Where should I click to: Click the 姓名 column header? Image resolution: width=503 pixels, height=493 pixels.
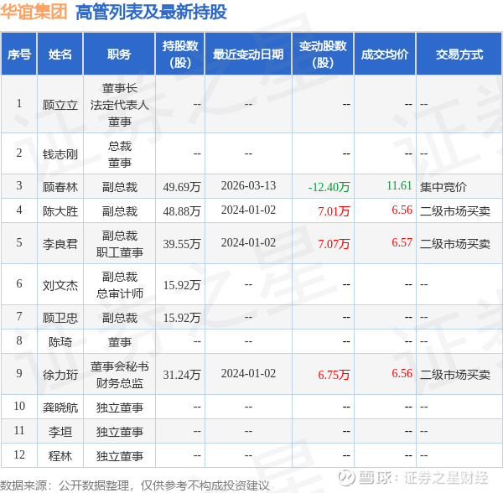[60, 54]
